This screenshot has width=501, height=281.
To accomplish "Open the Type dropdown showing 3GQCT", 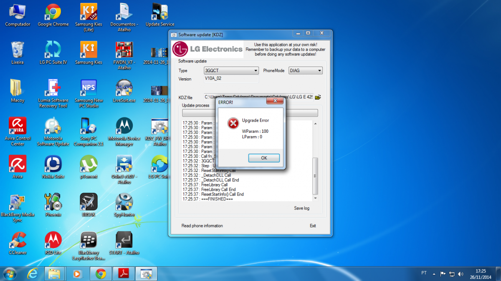I will [x=231, y=71].
